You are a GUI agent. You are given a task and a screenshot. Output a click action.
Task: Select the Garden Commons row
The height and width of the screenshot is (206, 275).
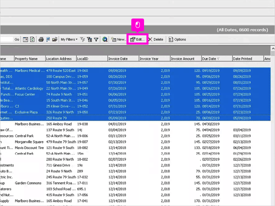[135, 183]
